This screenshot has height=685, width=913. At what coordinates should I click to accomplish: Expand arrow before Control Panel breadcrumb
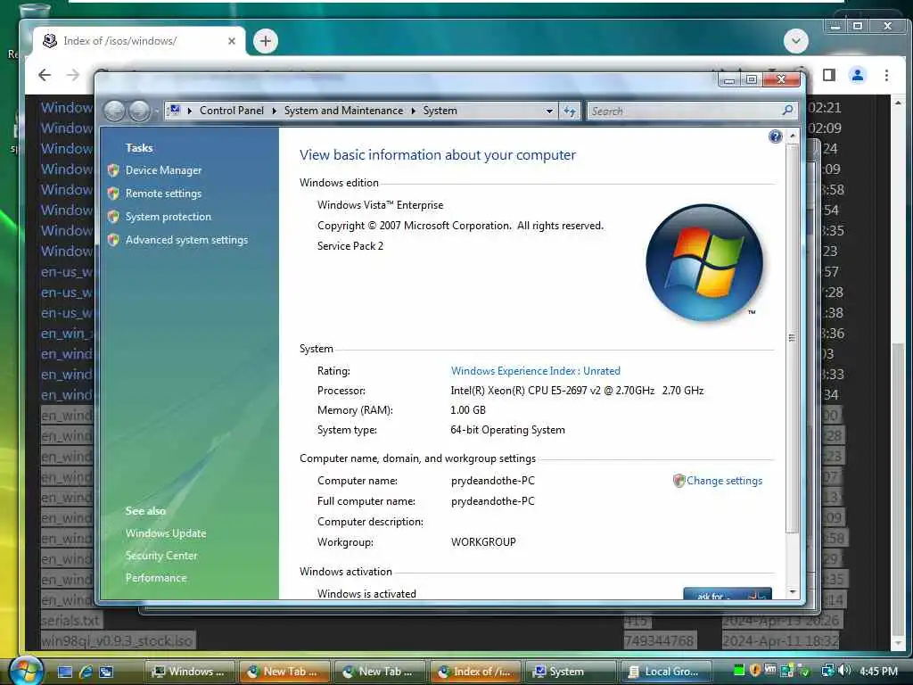pyautogui.click(x=189, y=111)
